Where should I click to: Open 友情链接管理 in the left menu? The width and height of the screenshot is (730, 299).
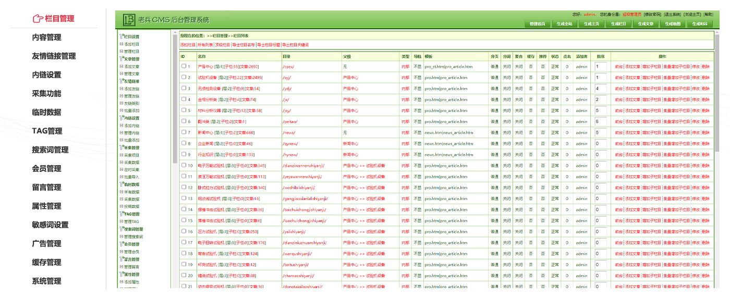pos(54,56)
